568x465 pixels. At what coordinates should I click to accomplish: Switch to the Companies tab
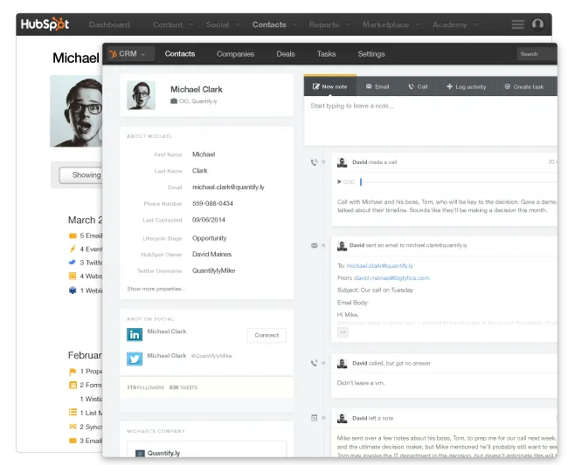[x=235, y=54]
